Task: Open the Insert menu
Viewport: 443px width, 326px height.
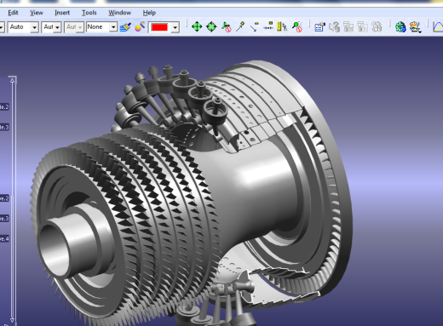Action: point(62,13)
